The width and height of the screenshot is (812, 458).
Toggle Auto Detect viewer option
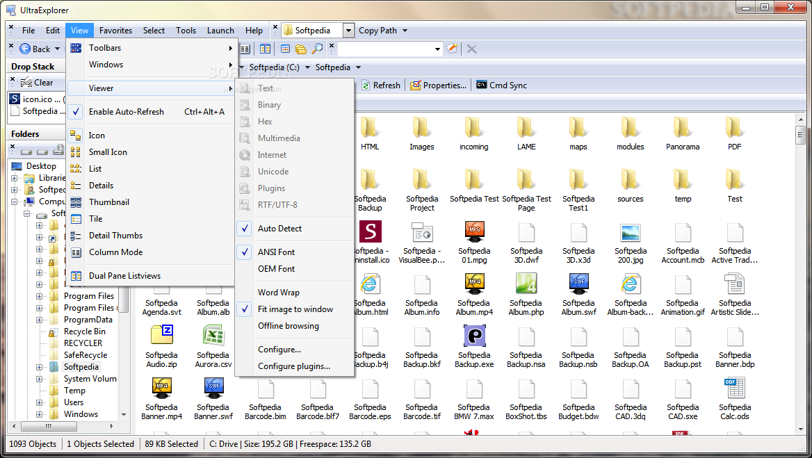tap(295, 228)
